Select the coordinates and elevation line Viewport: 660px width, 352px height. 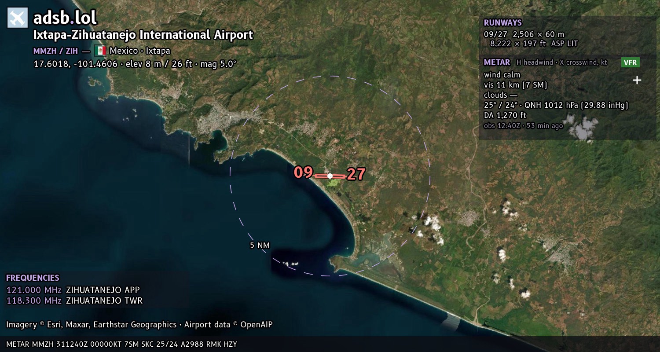[x=135, y=64]
